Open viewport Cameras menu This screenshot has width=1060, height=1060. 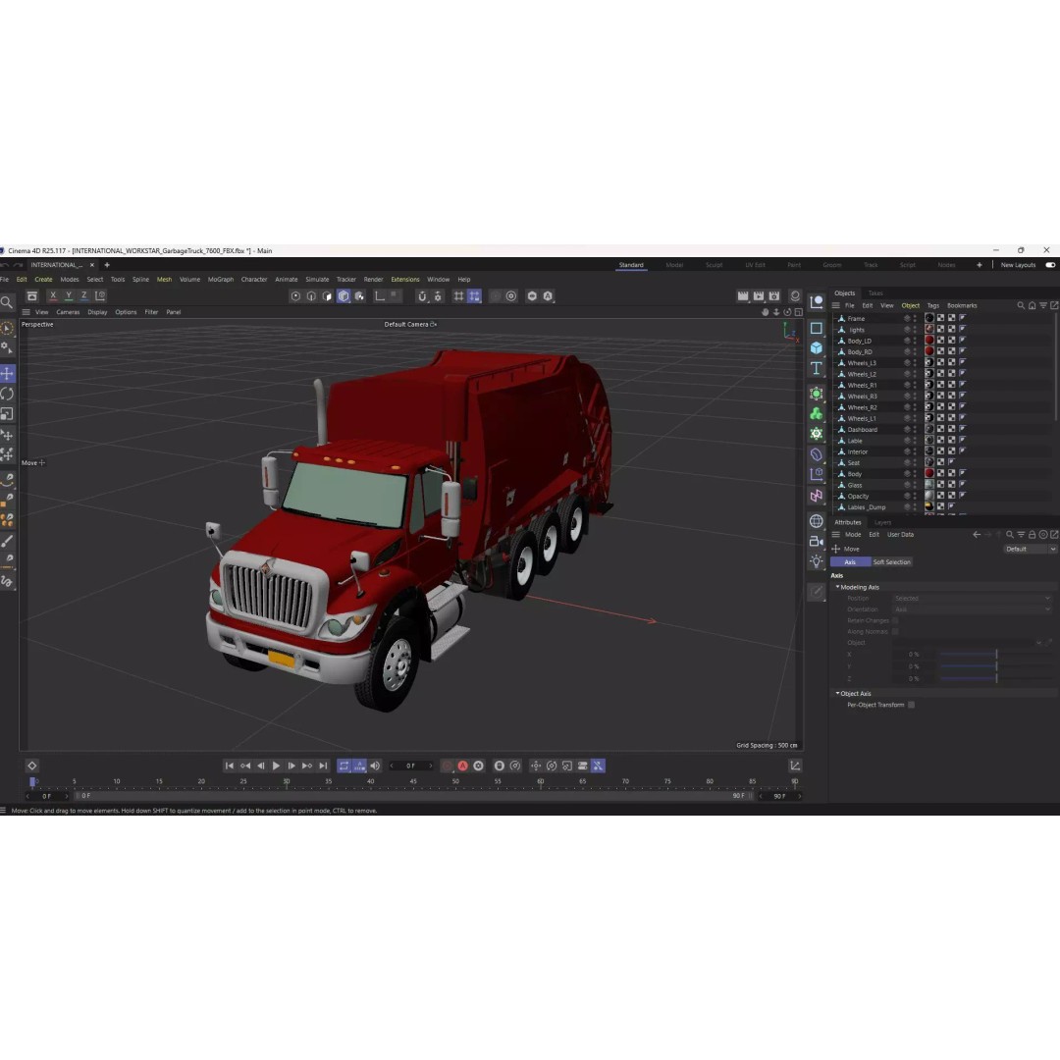(x=68, y=312)
